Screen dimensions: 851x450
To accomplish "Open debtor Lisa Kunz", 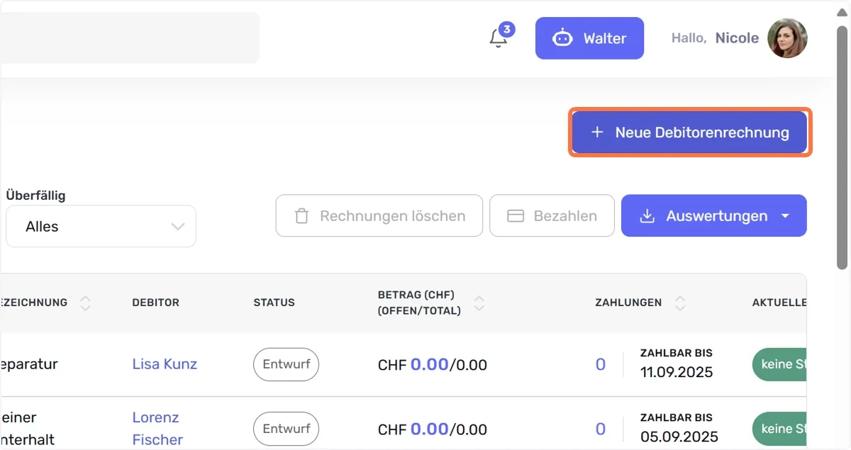I will 165,364.
